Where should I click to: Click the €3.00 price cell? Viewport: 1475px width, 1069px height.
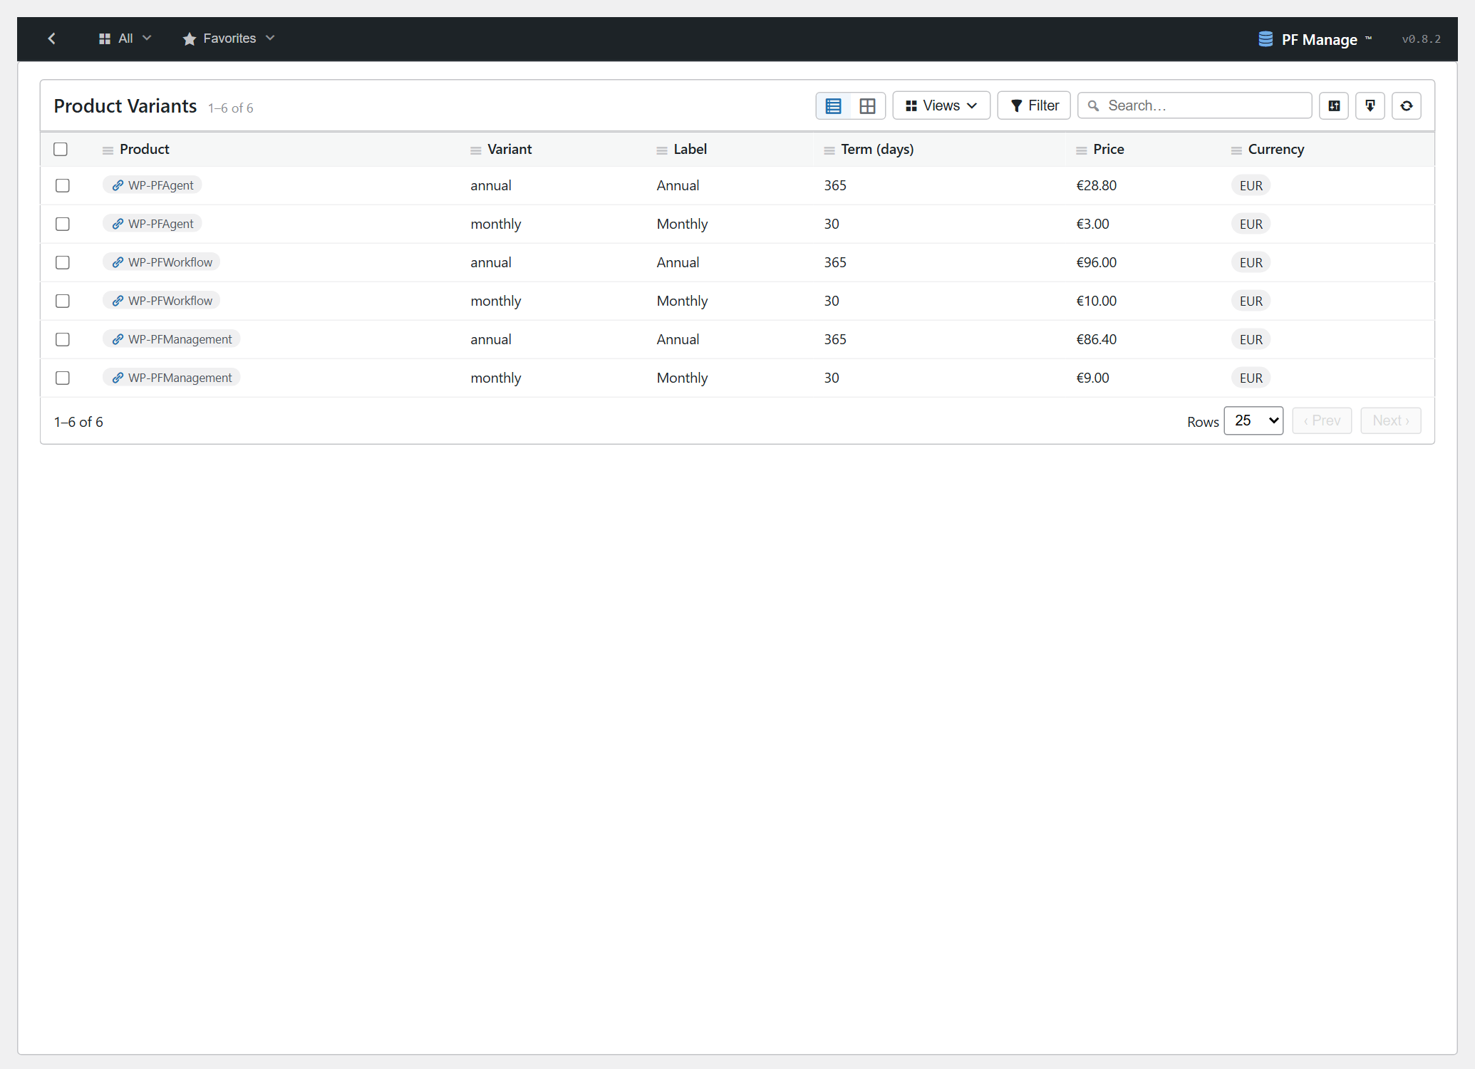pos(1092,224)
